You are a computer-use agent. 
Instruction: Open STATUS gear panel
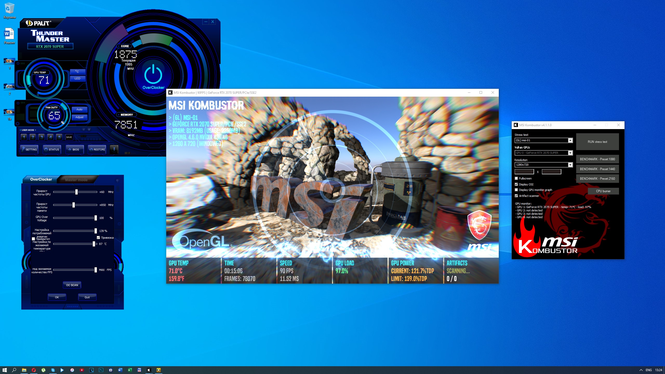[52, 149]
